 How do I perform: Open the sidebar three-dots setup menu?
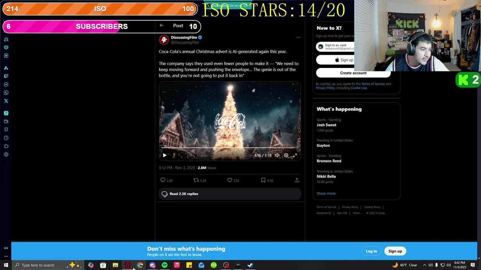point(6,256)
